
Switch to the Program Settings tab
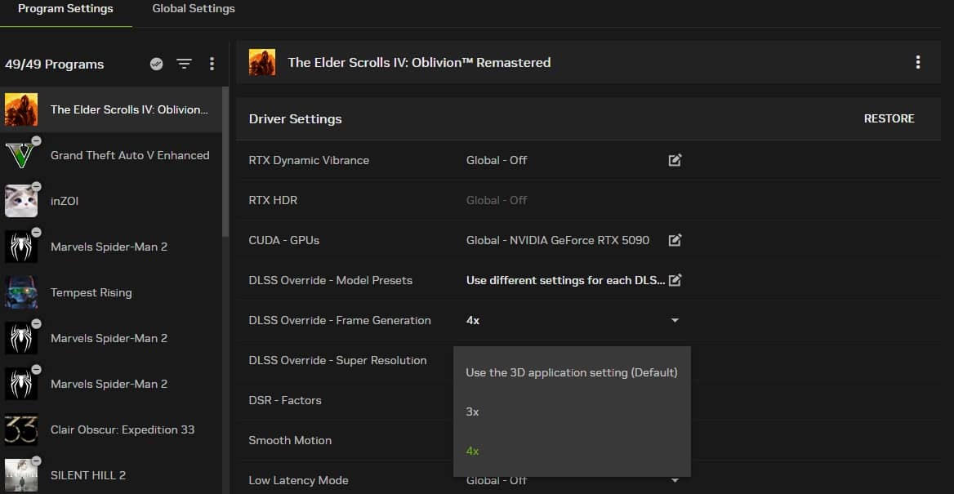(65, 9)
